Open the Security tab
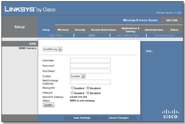 [x=80, y=30]
